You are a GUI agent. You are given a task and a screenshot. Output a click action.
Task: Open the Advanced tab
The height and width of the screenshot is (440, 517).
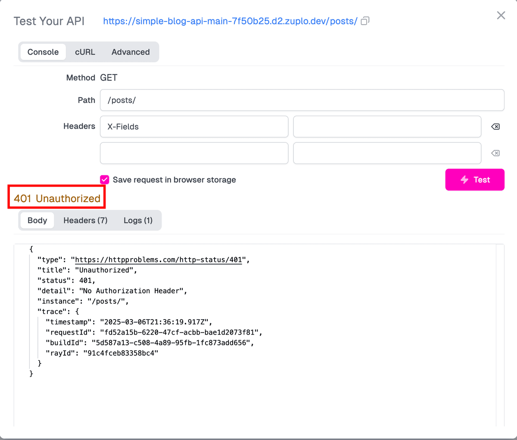click(131, 52)
